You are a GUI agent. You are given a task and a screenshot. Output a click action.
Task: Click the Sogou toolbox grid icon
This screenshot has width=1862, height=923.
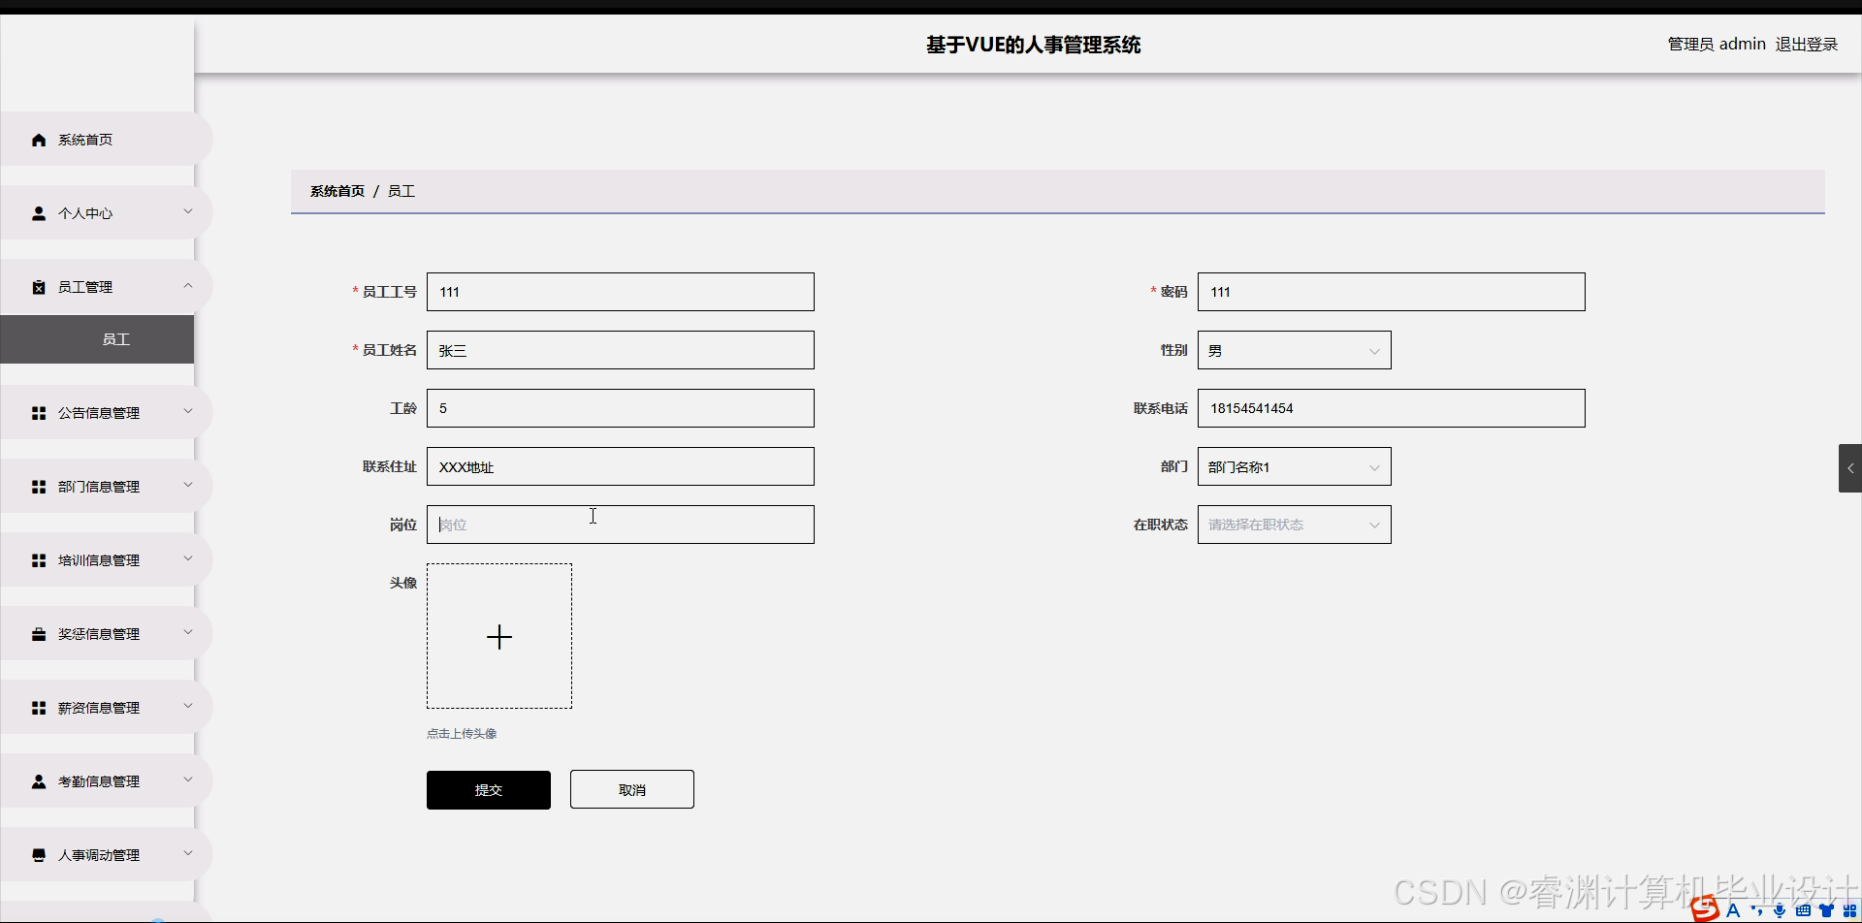click(1848, 910)
